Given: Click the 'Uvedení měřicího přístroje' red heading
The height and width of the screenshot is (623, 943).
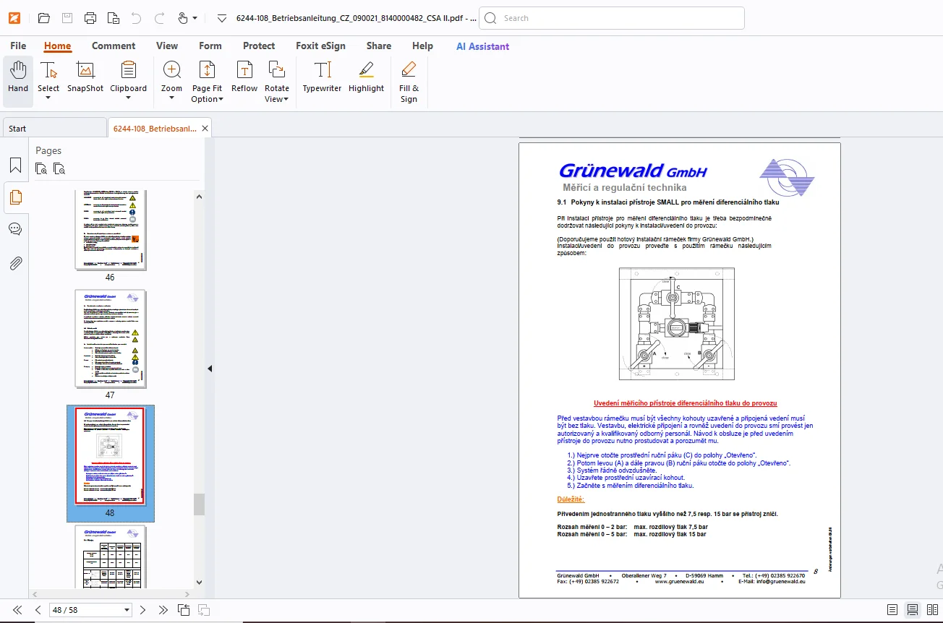Looking at the screenshot, I should point(685,403).
